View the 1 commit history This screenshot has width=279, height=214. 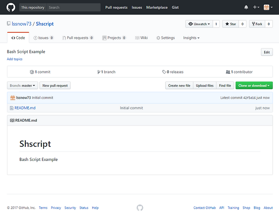40,72
